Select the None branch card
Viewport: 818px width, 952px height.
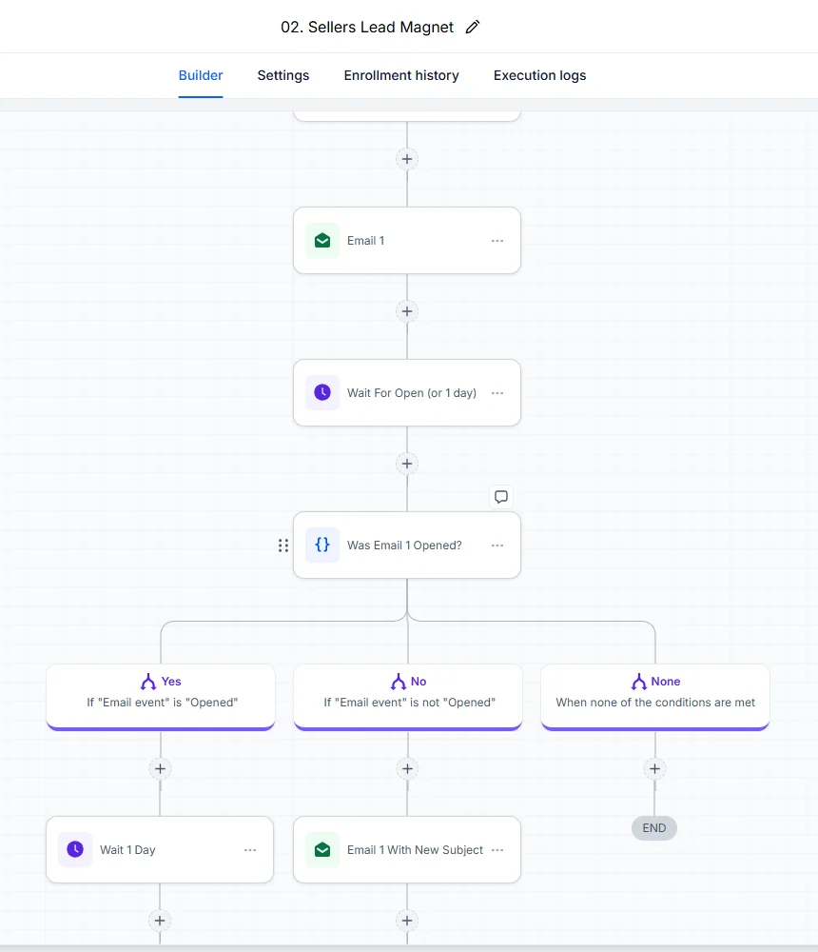[654, 697]
